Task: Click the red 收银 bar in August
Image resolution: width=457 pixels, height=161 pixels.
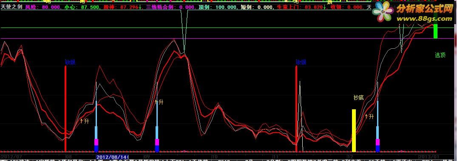Action: click(65, 109)
